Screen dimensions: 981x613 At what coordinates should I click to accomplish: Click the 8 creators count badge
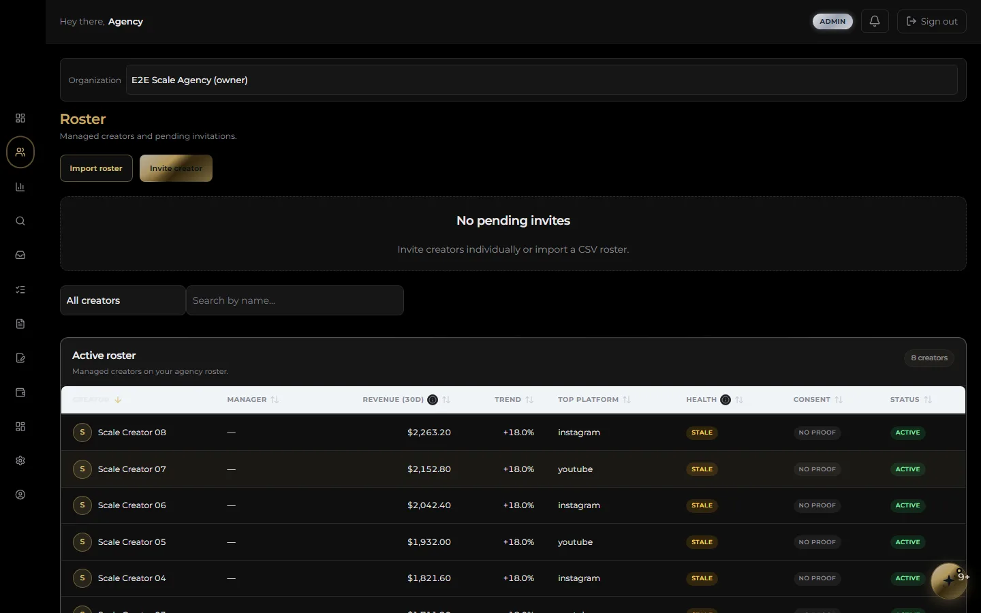point(929,358)
